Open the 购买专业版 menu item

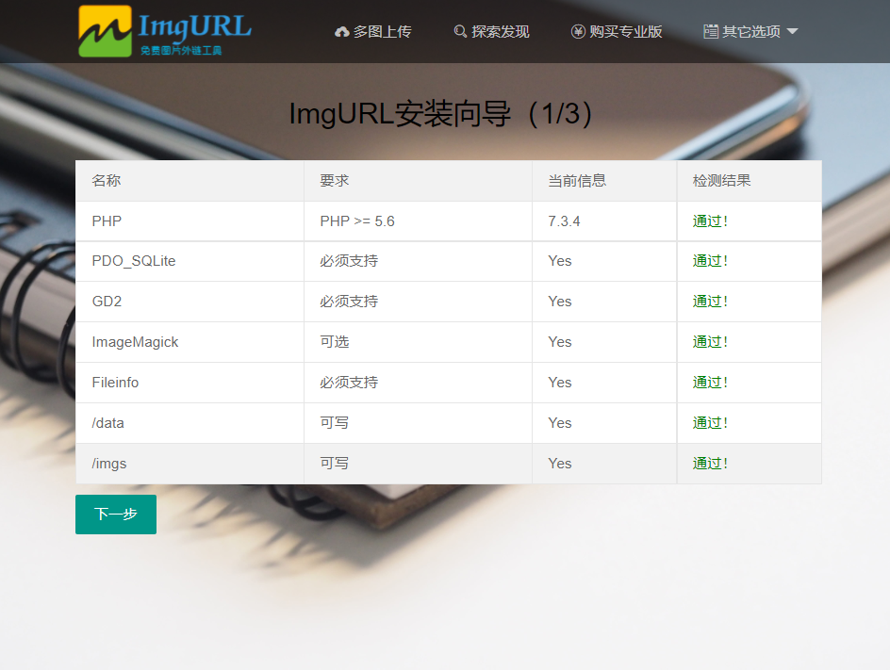(x=617, y=32)
